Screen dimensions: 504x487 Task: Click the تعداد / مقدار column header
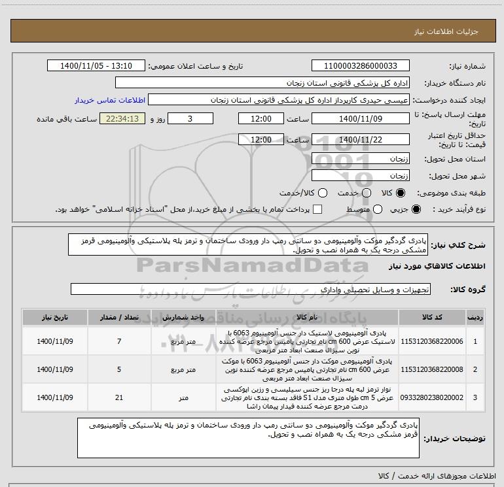[119, 317]
